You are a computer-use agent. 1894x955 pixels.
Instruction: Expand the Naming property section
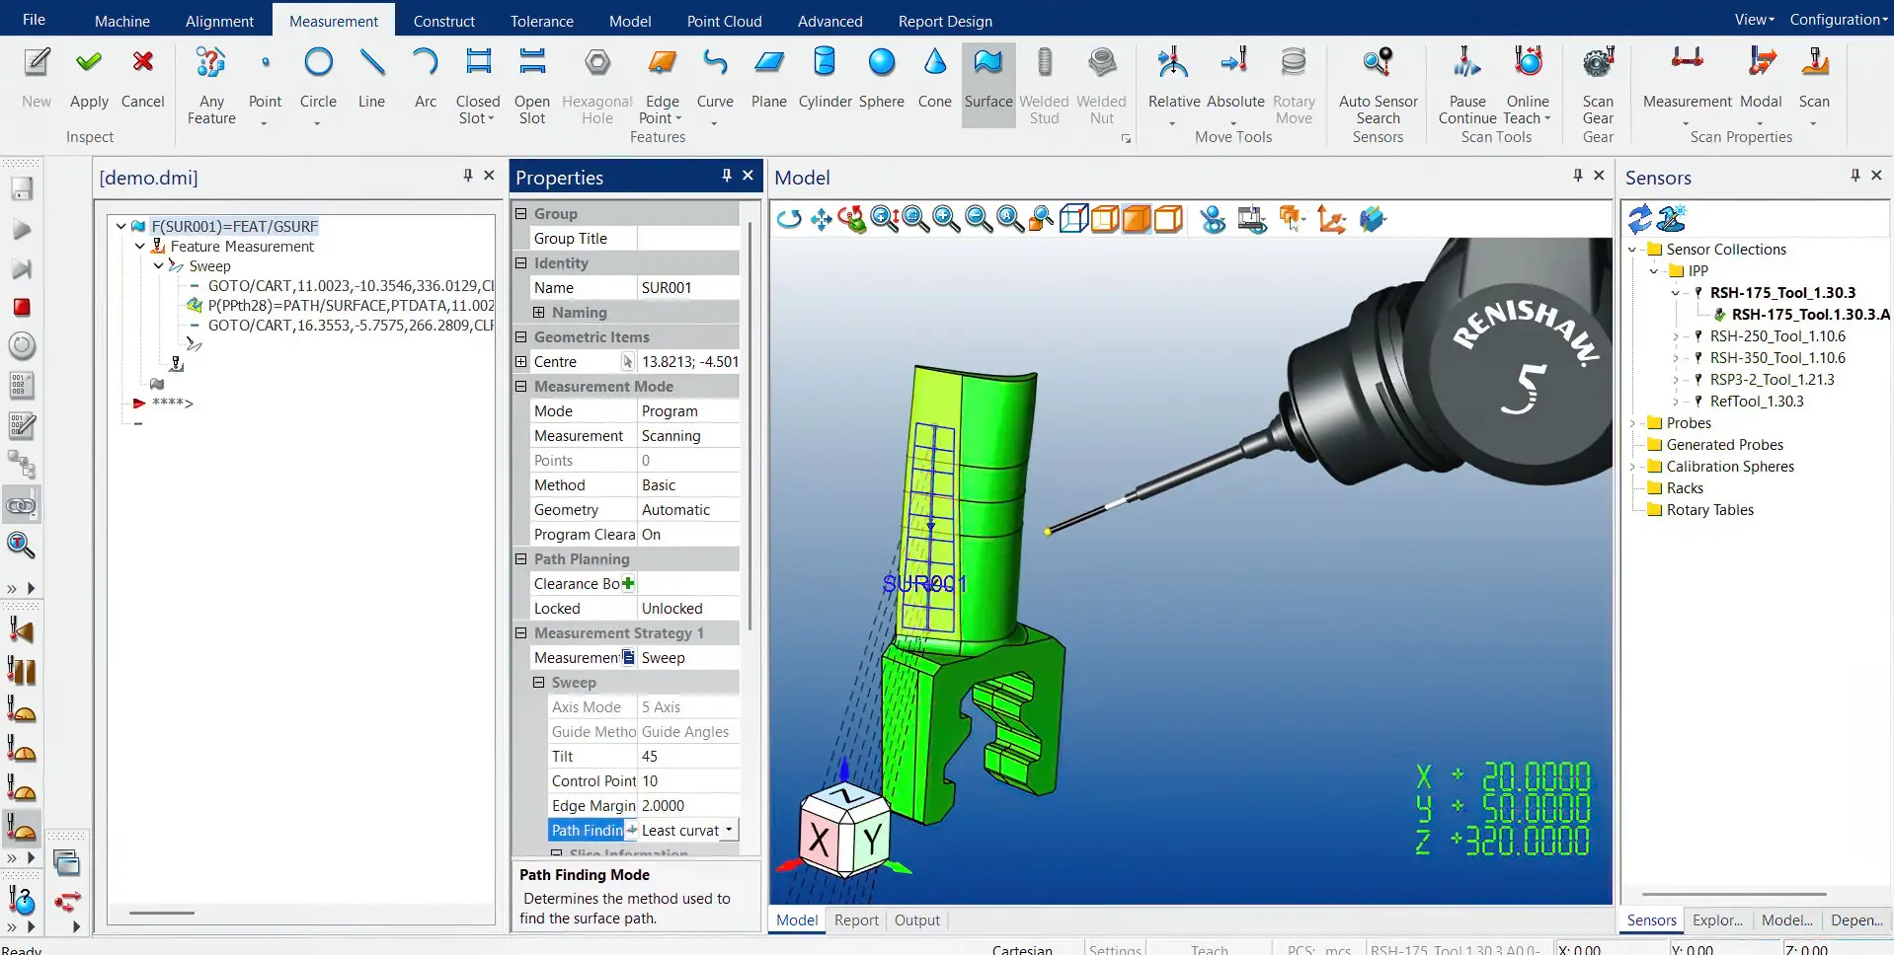pyautogui.click(x=539, y=313)
